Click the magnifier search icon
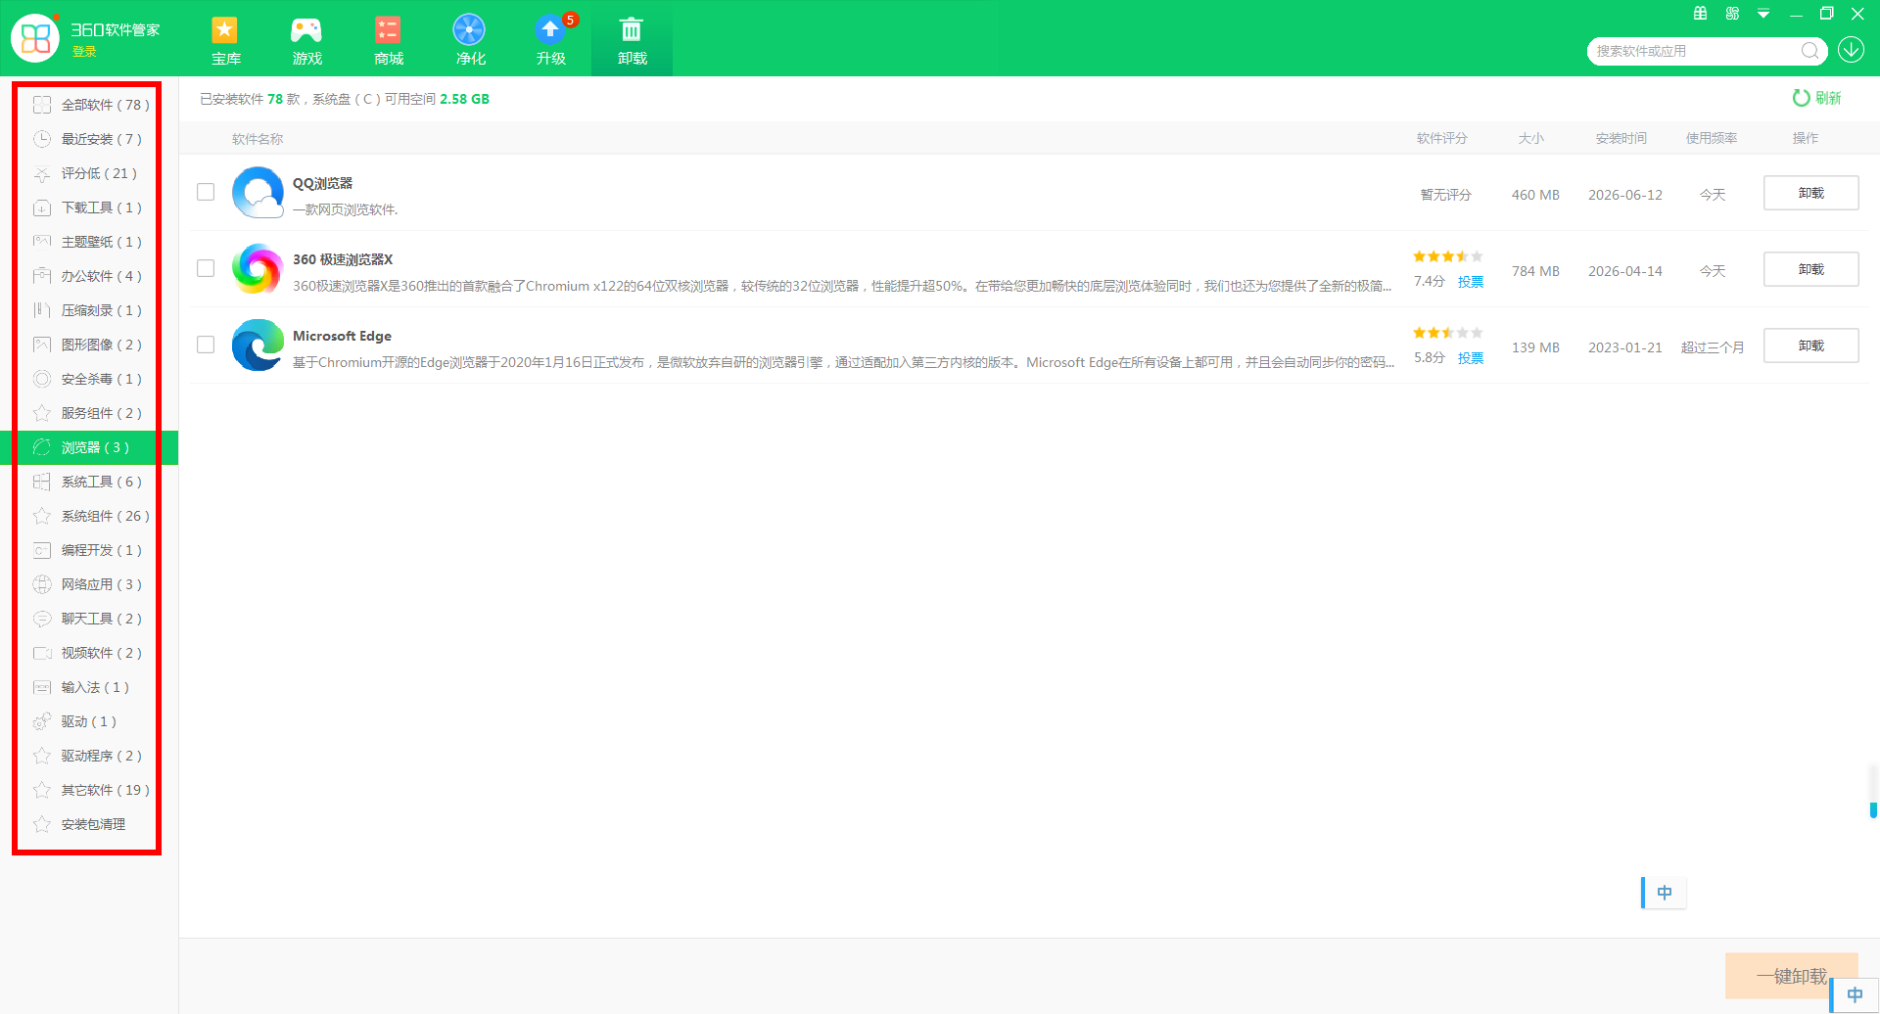This screenshot has height=1014, width=1880. (x=1810, y=51)
